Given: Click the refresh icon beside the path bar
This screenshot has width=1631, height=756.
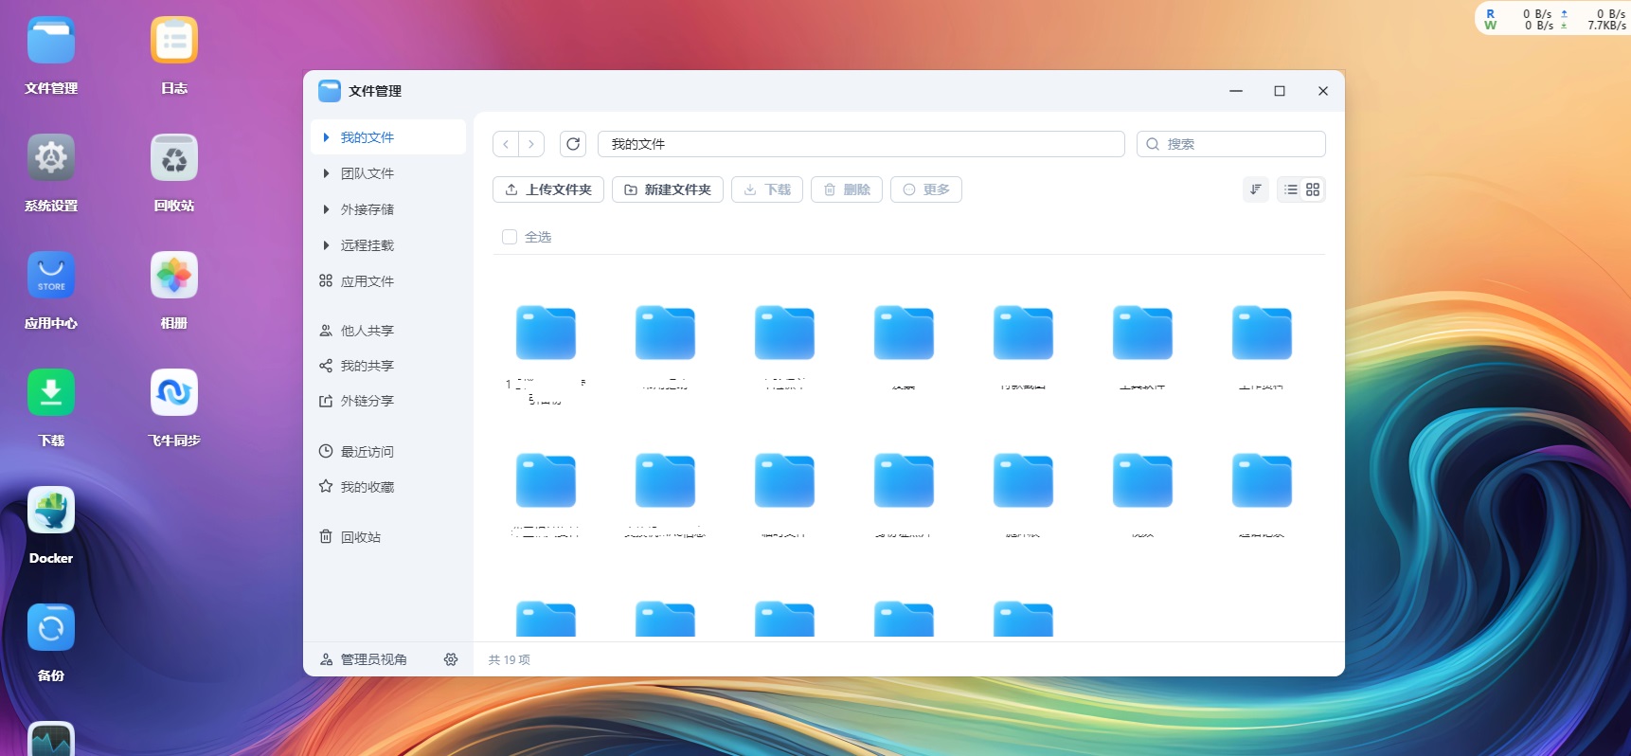Looking at the screenshot, I should [573, 144].
